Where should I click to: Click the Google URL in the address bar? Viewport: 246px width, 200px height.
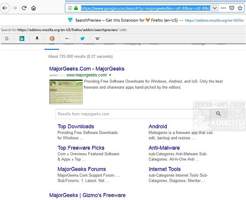click(x=145, y=8)
